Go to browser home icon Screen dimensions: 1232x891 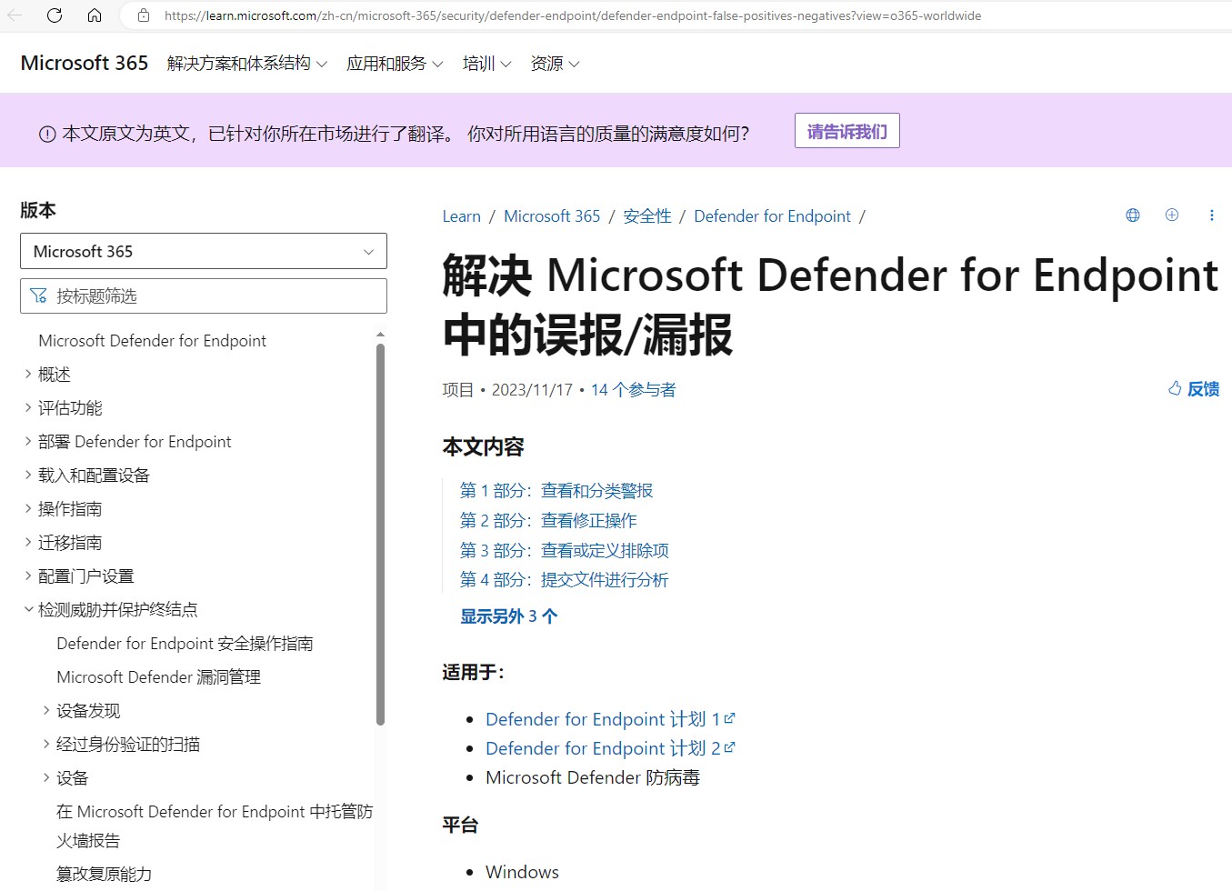95,15
